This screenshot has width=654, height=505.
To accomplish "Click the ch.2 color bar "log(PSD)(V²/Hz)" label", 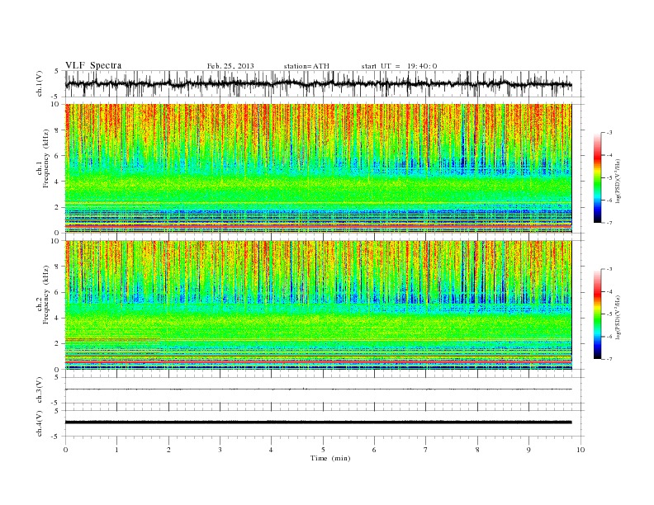I will 618,317.
